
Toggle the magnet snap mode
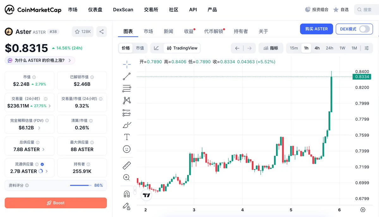[127, 194]
